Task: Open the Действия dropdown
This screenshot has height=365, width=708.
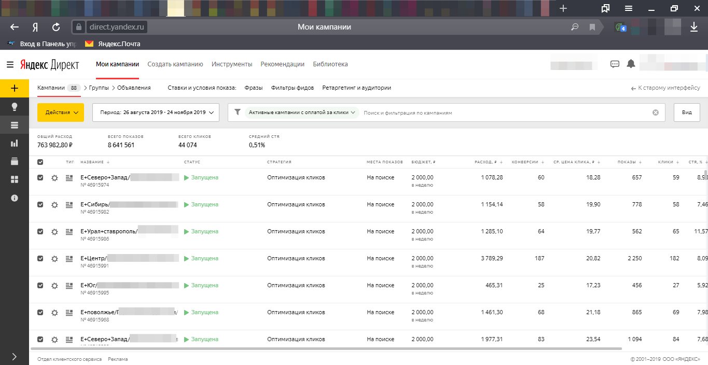Action: pyautogui.click(x=60, y=113)
